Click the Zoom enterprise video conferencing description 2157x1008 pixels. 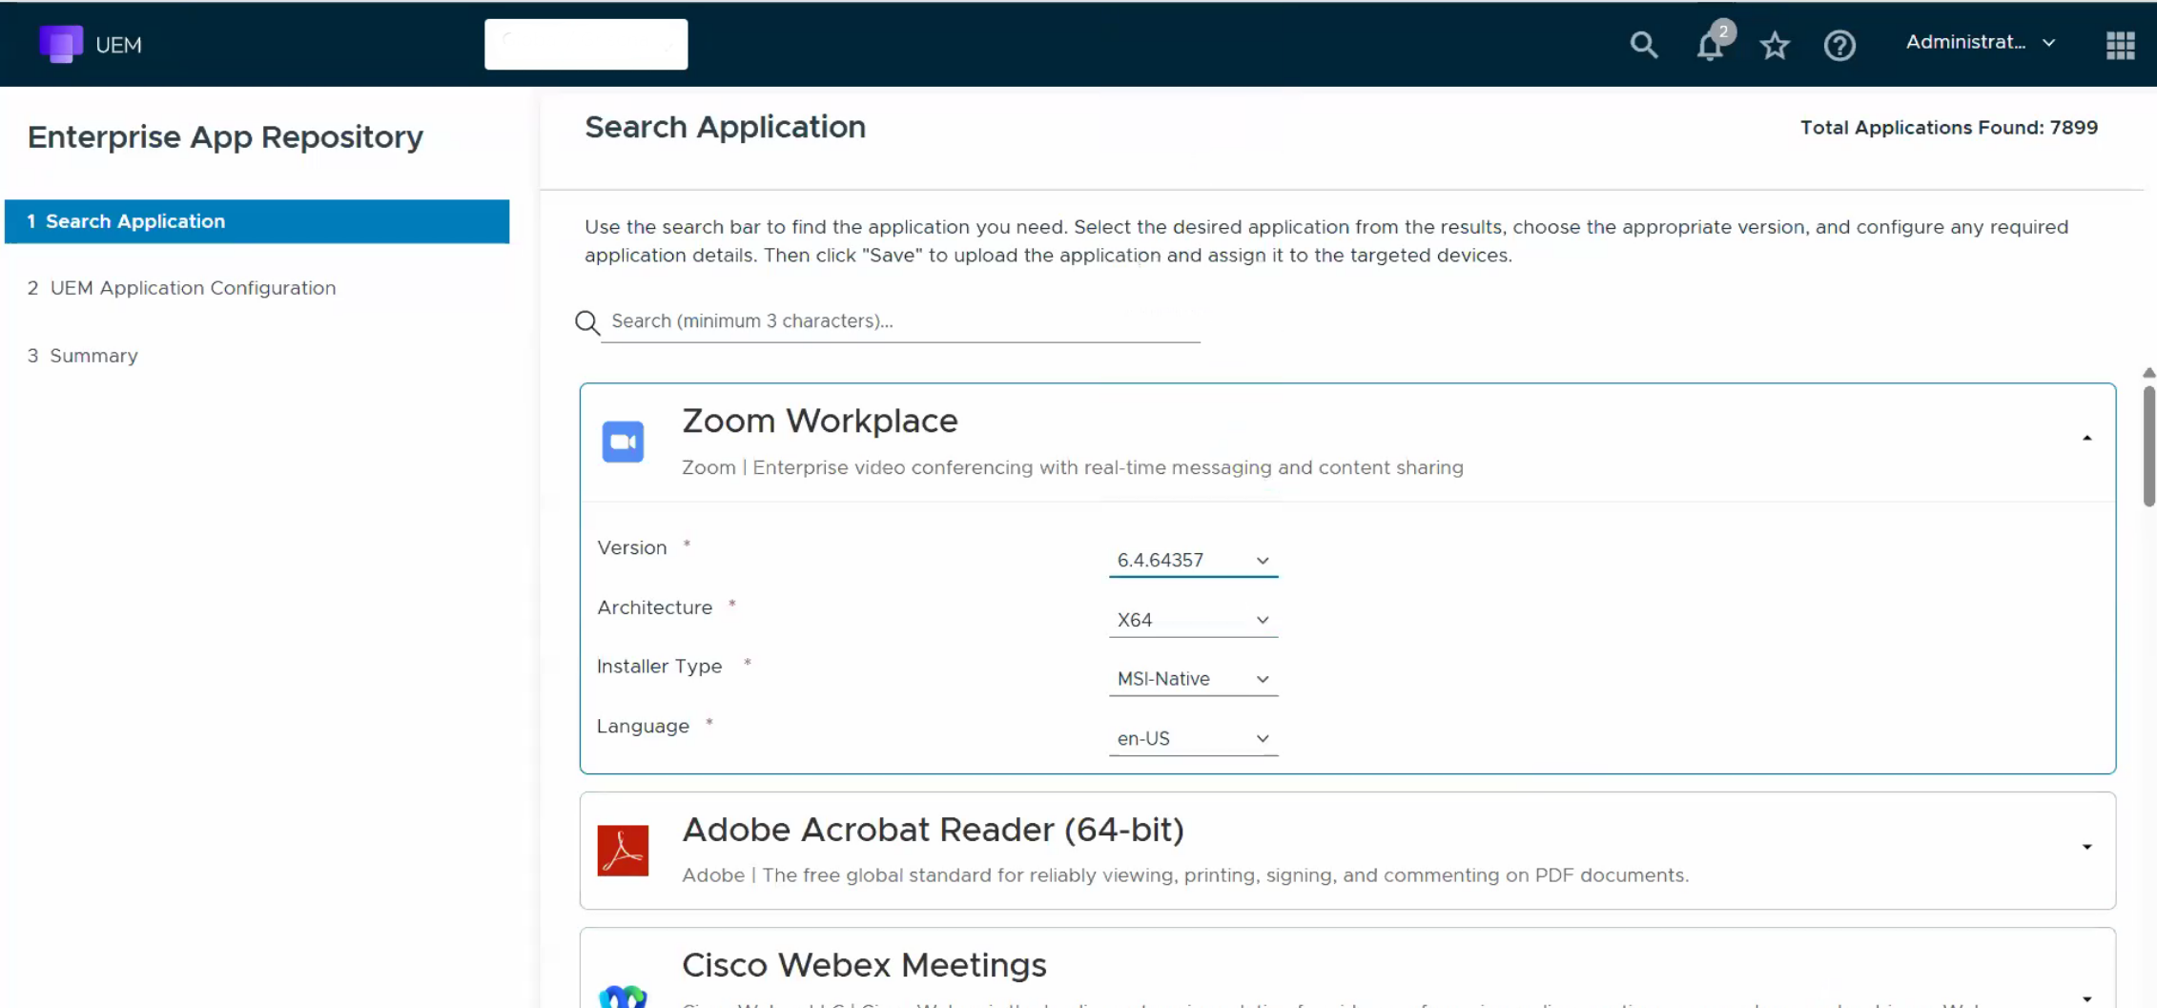tap(1072, 467)
